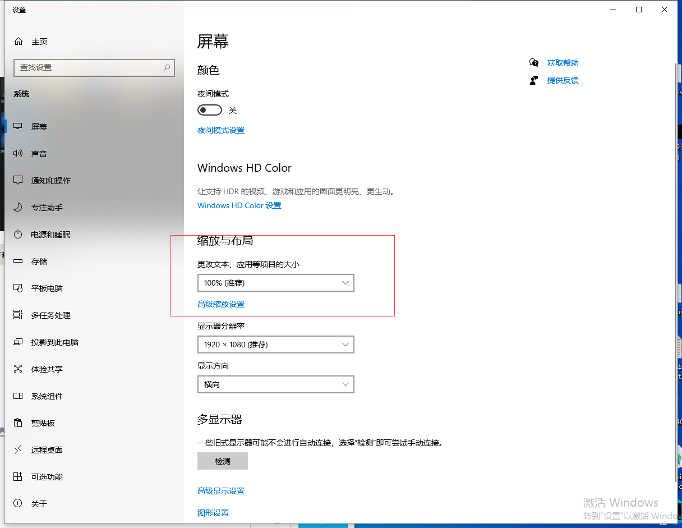Expand the 100% scale dropdown
The image size is (682, 528).
pos(275,283)
